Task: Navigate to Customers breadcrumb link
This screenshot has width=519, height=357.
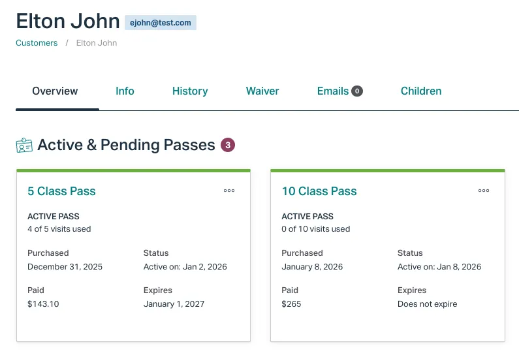Action: point(37,43)
